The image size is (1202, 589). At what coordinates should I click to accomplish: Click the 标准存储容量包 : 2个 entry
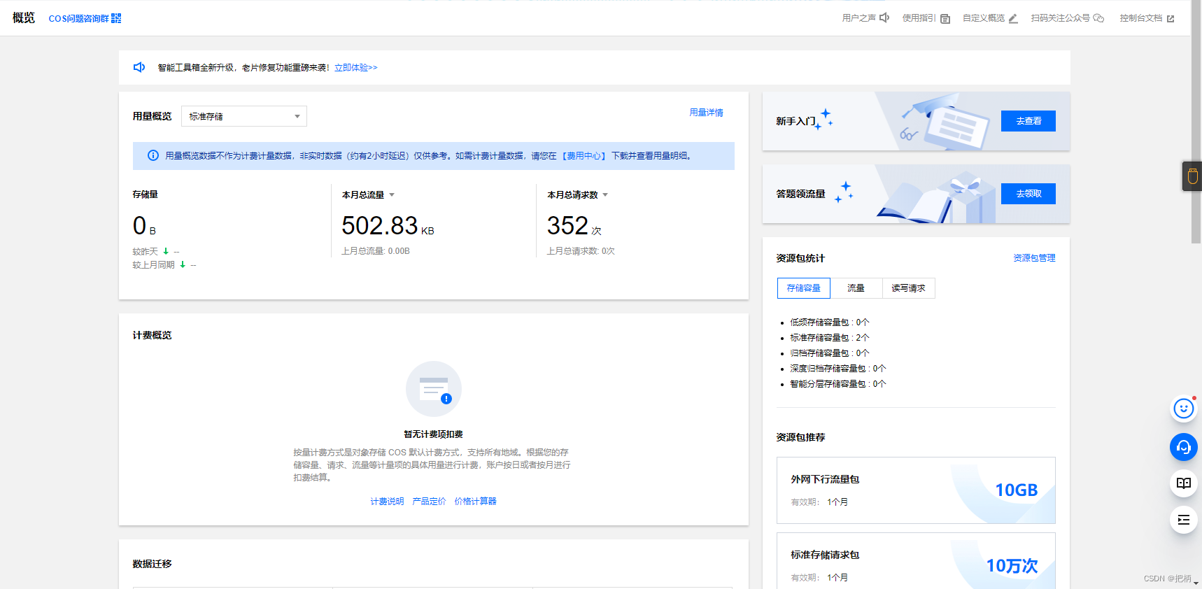click(829, 338)
